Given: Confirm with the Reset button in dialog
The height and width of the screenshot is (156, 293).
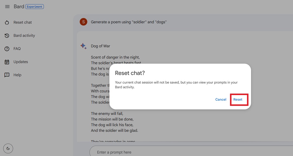Looking at the screenshot, I should point(238,99).
